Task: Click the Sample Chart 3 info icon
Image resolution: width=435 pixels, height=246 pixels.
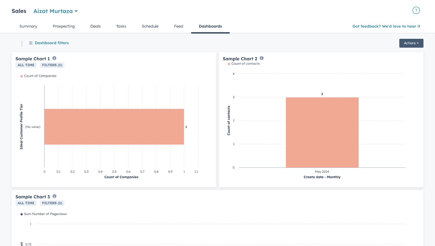Action: click(54, 196)
